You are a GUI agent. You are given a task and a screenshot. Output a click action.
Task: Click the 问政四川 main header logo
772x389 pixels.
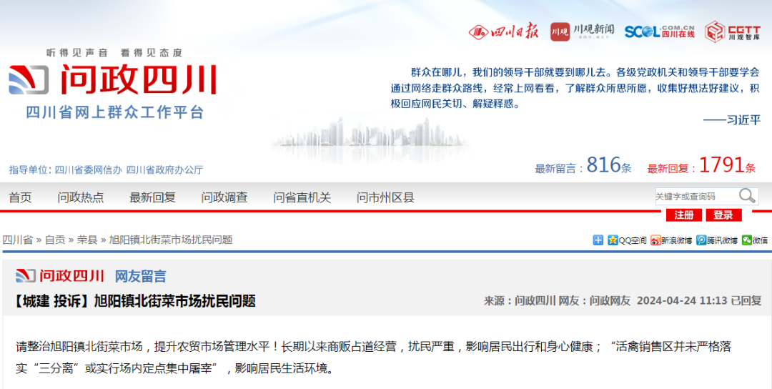(x=113, y=80)
